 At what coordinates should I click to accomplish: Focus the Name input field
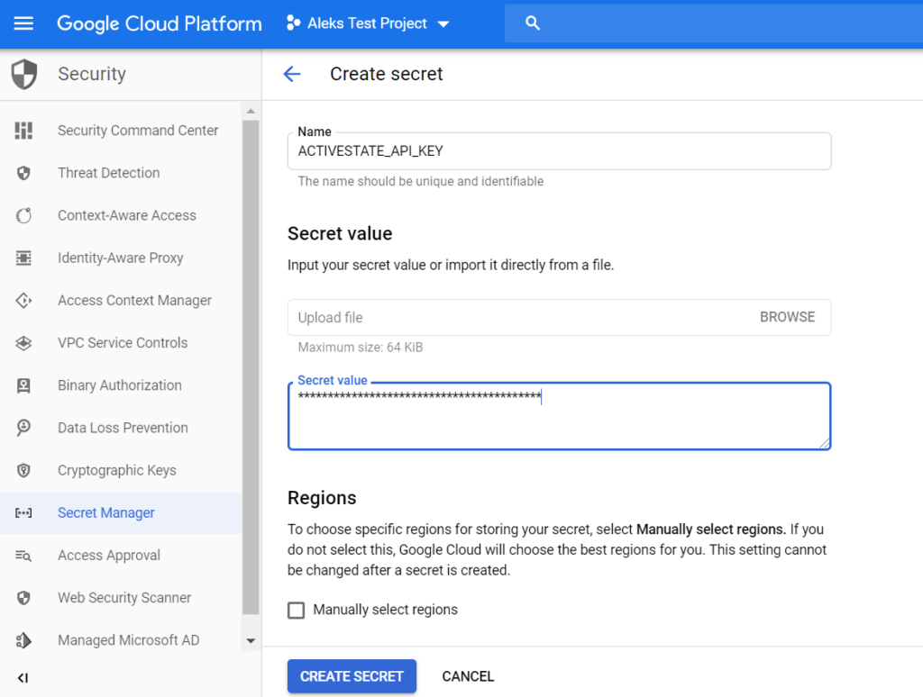[559, 151]
